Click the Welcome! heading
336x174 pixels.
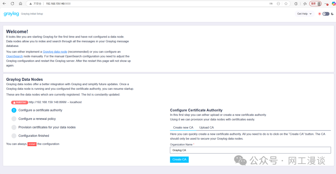click(17, 31)
